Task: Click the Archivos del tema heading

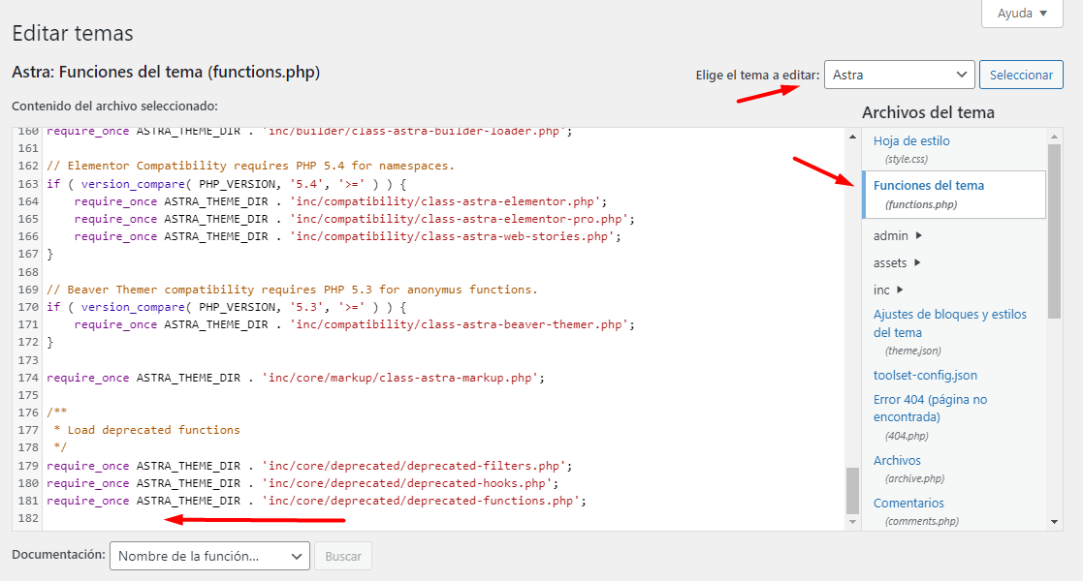Action: pyautogui.click(x=928, y=112)
